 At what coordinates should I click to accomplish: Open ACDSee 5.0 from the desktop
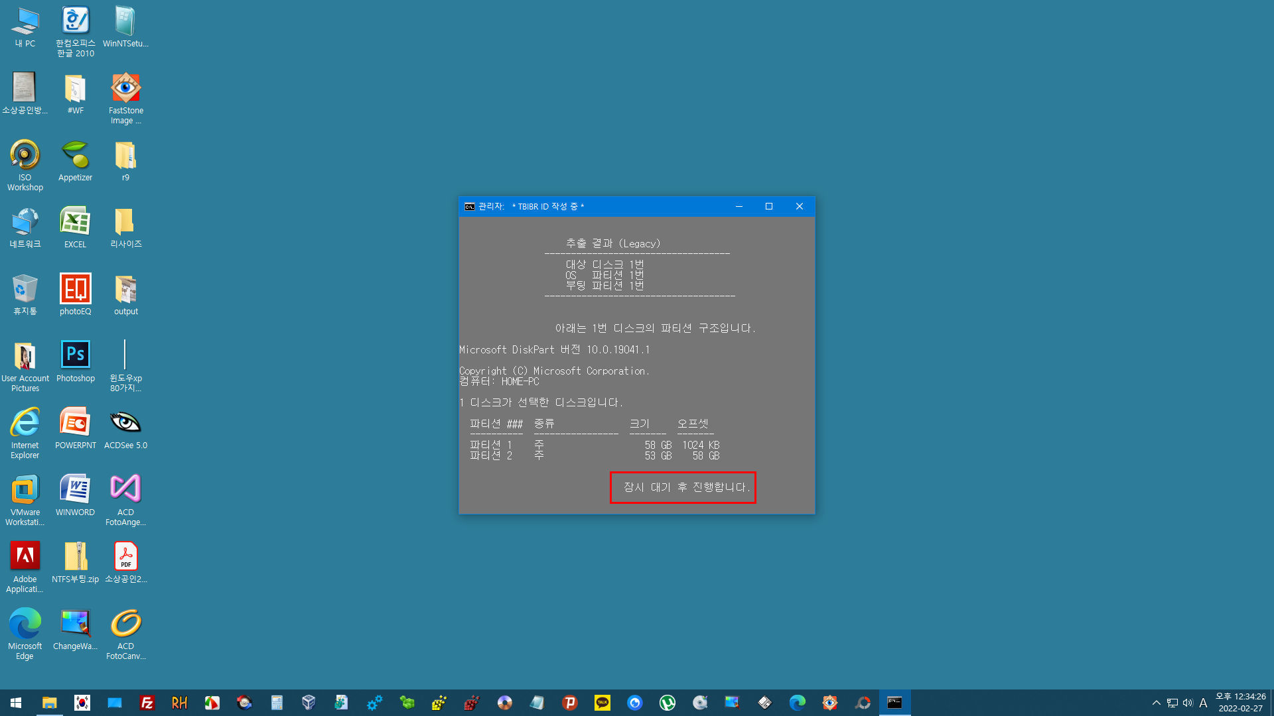(125, 429)
